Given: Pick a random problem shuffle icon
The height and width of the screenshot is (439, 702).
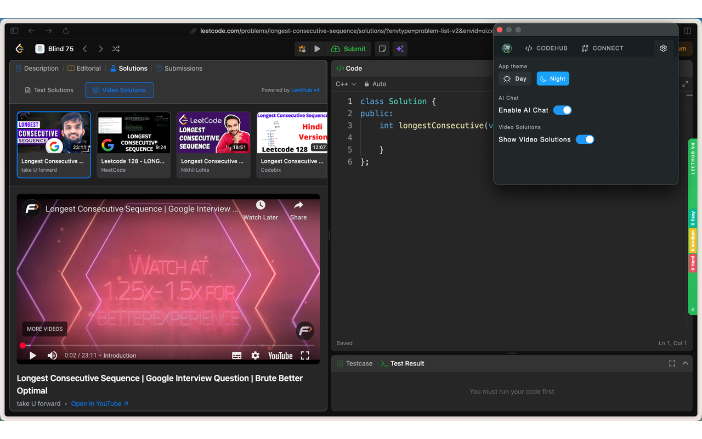Looking at the screenshot, I should (x=116, y=49).
